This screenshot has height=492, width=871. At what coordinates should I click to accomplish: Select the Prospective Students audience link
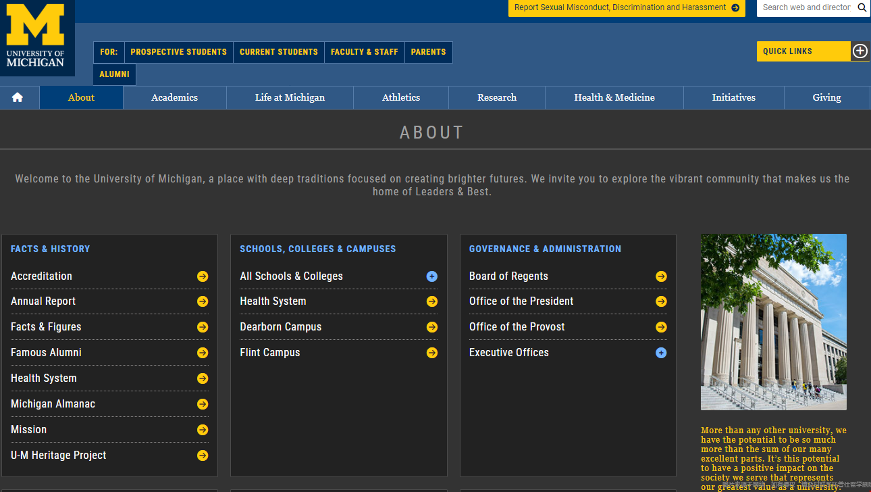coord(179,52)
